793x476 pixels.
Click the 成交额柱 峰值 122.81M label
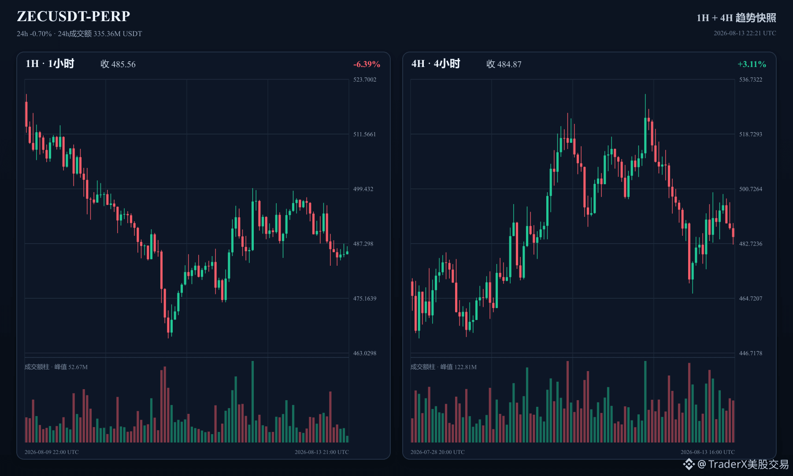(444, 367)
